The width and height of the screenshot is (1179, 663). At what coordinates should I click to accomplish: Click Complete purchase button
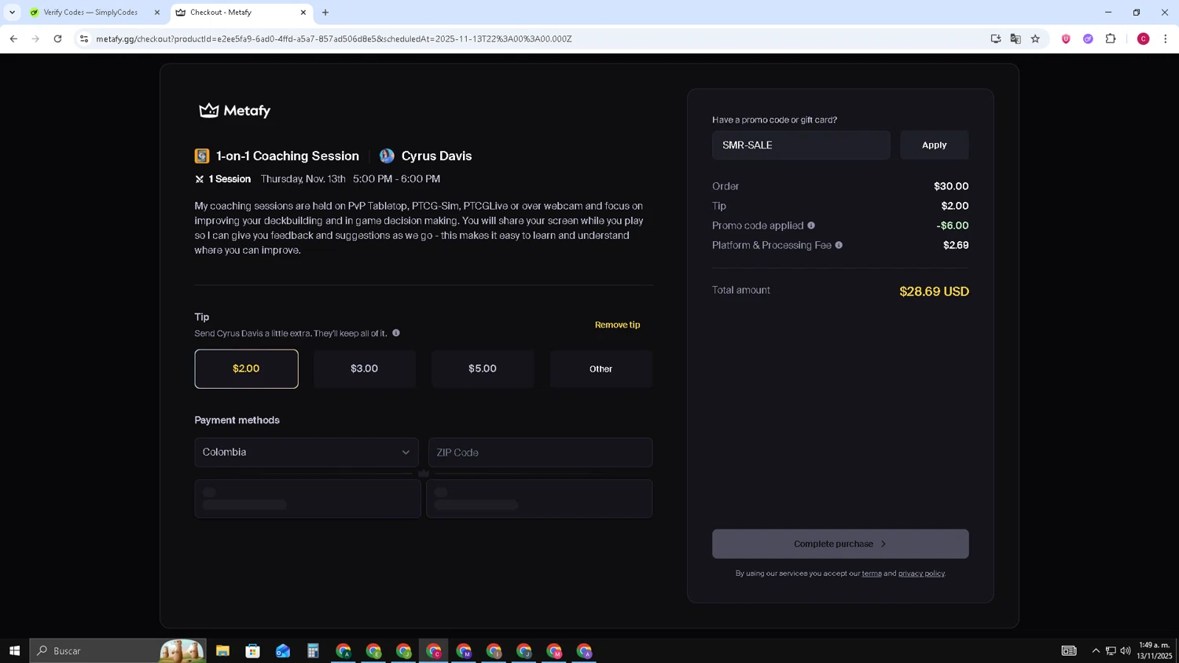840,544
